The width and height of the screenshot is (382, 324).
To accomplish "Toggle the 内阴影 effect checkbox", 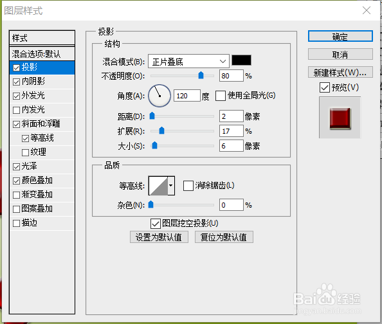I will click(x=16, y=82).
